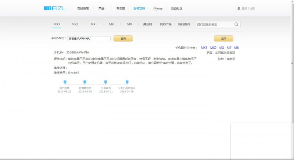
Task: Click the search magnifier icon
Action: 236,24
